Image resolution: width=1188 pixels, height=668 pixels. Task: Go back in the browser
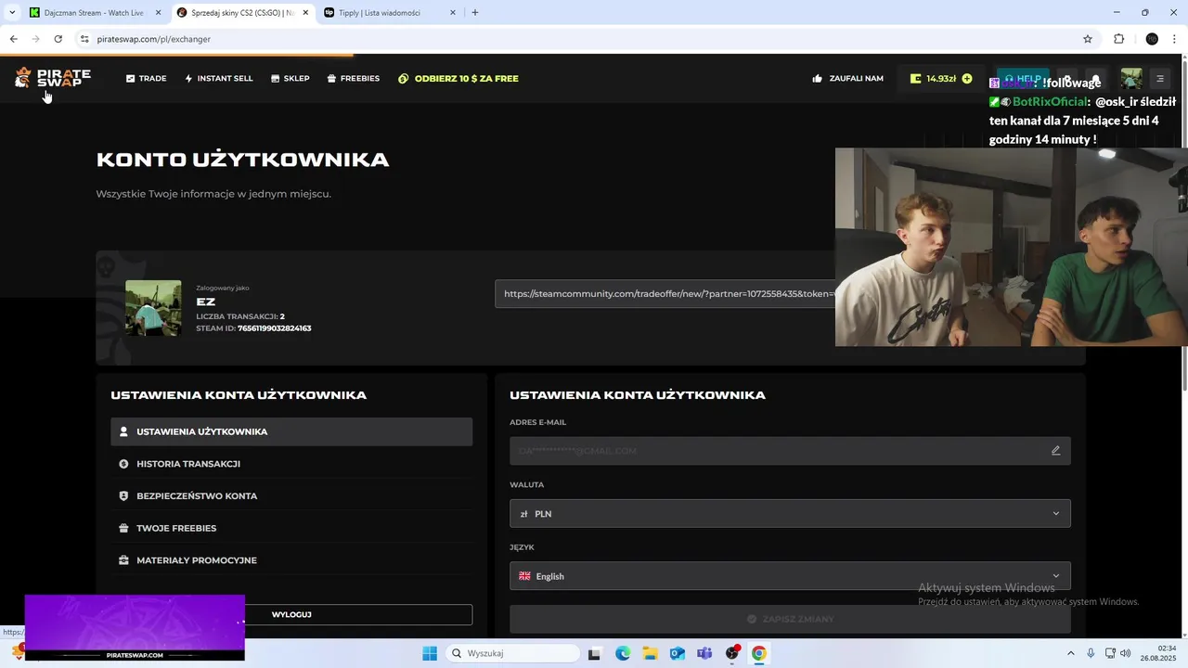13,39
